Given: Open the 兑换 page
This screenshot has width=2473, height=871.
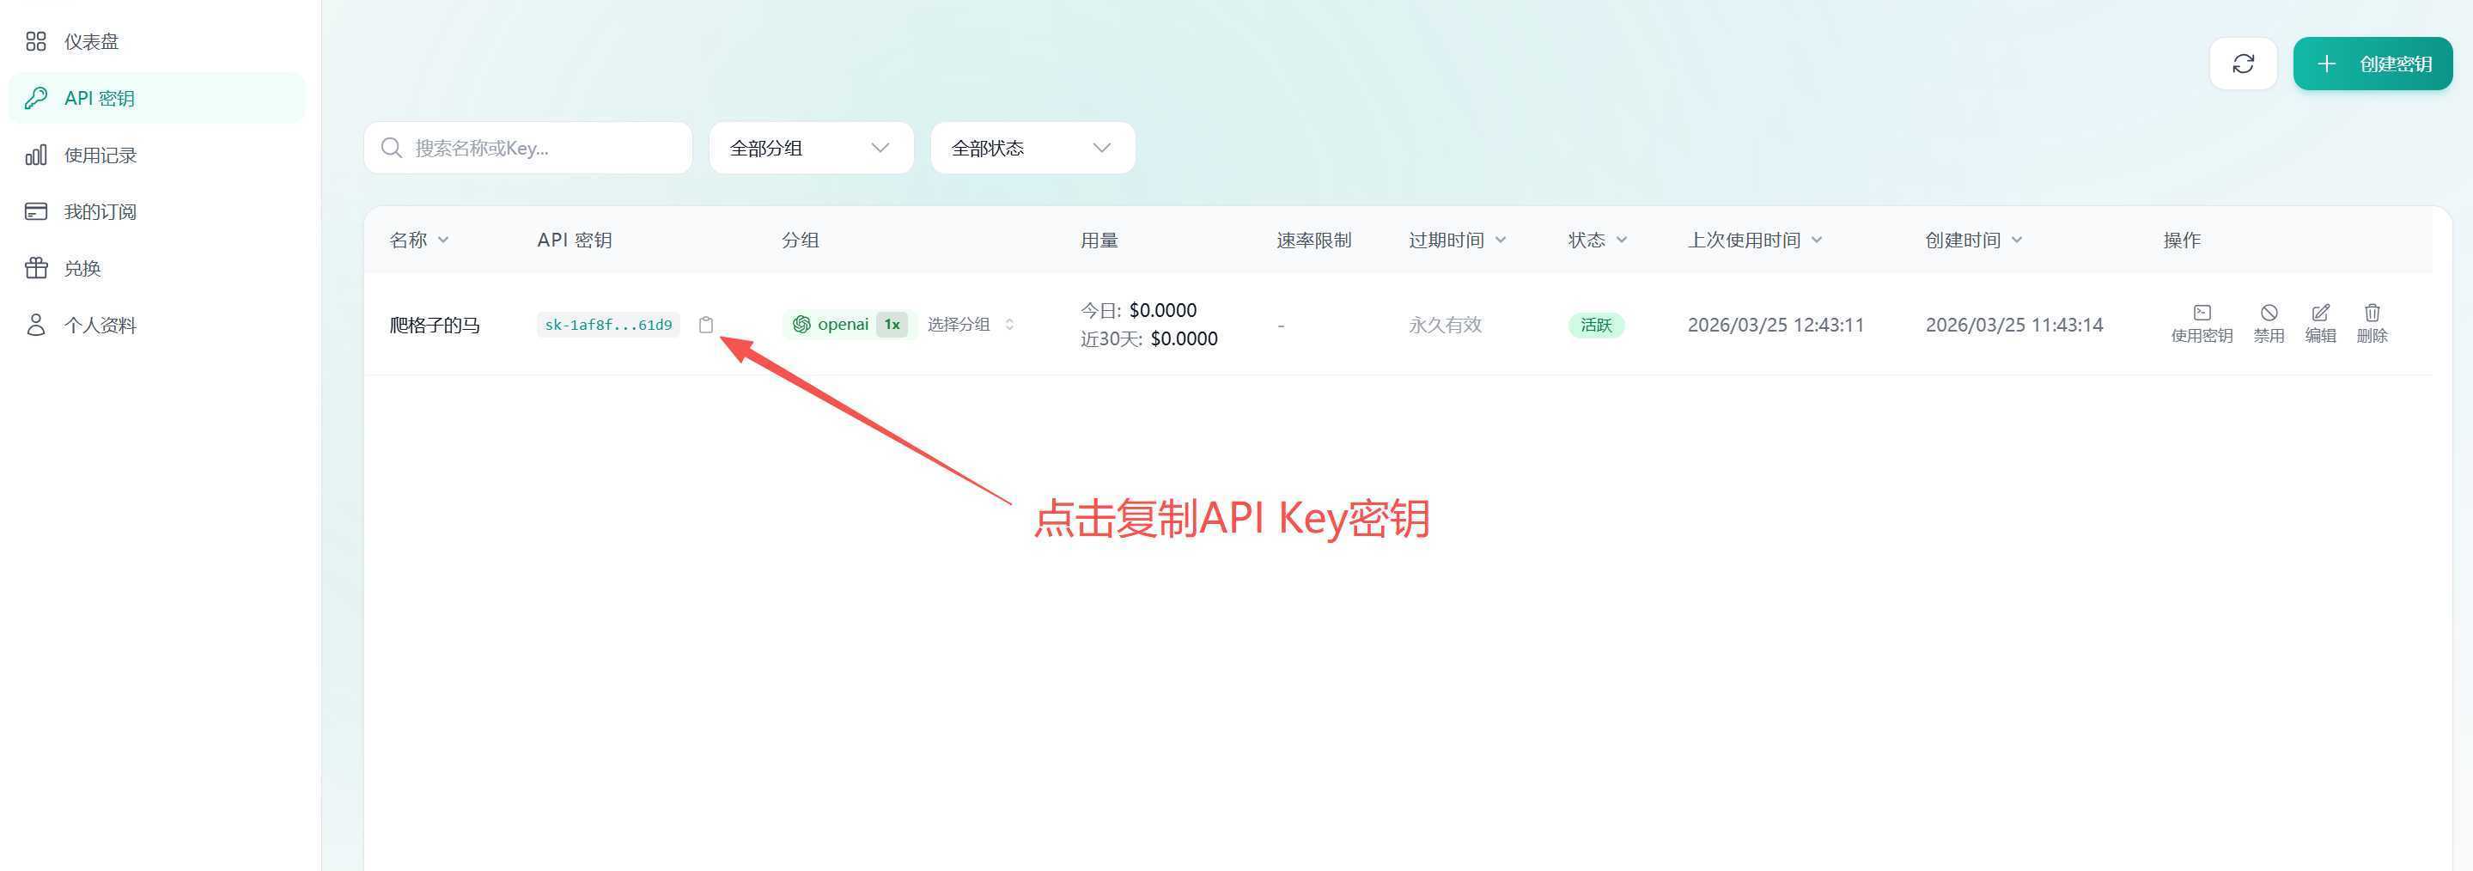Looking at the screenshot, I should point(84,268).
